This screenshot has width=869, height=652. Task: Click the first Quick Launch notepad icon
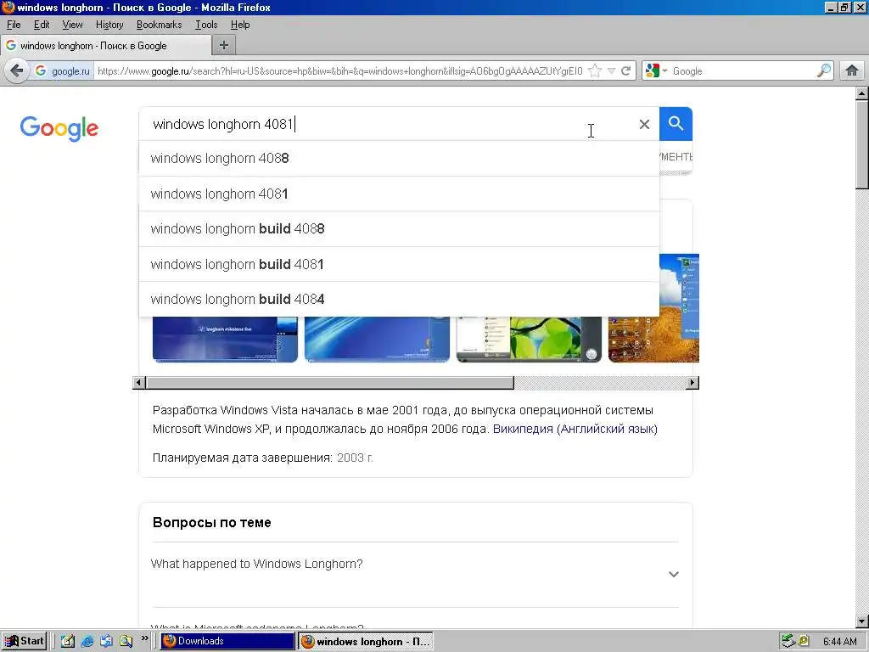68,642
